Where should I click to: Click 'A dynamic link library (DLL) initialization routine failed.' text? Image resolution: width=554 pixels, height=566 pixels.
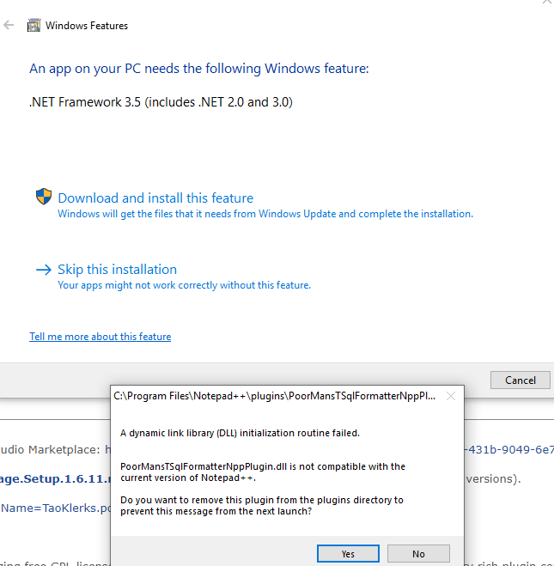tap(240, 433)
